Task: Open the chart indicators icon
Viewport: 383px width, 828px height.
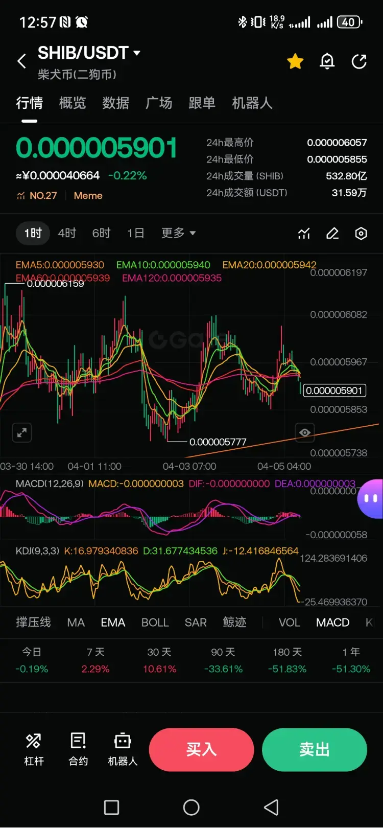Action: click(x=304, y=234)
